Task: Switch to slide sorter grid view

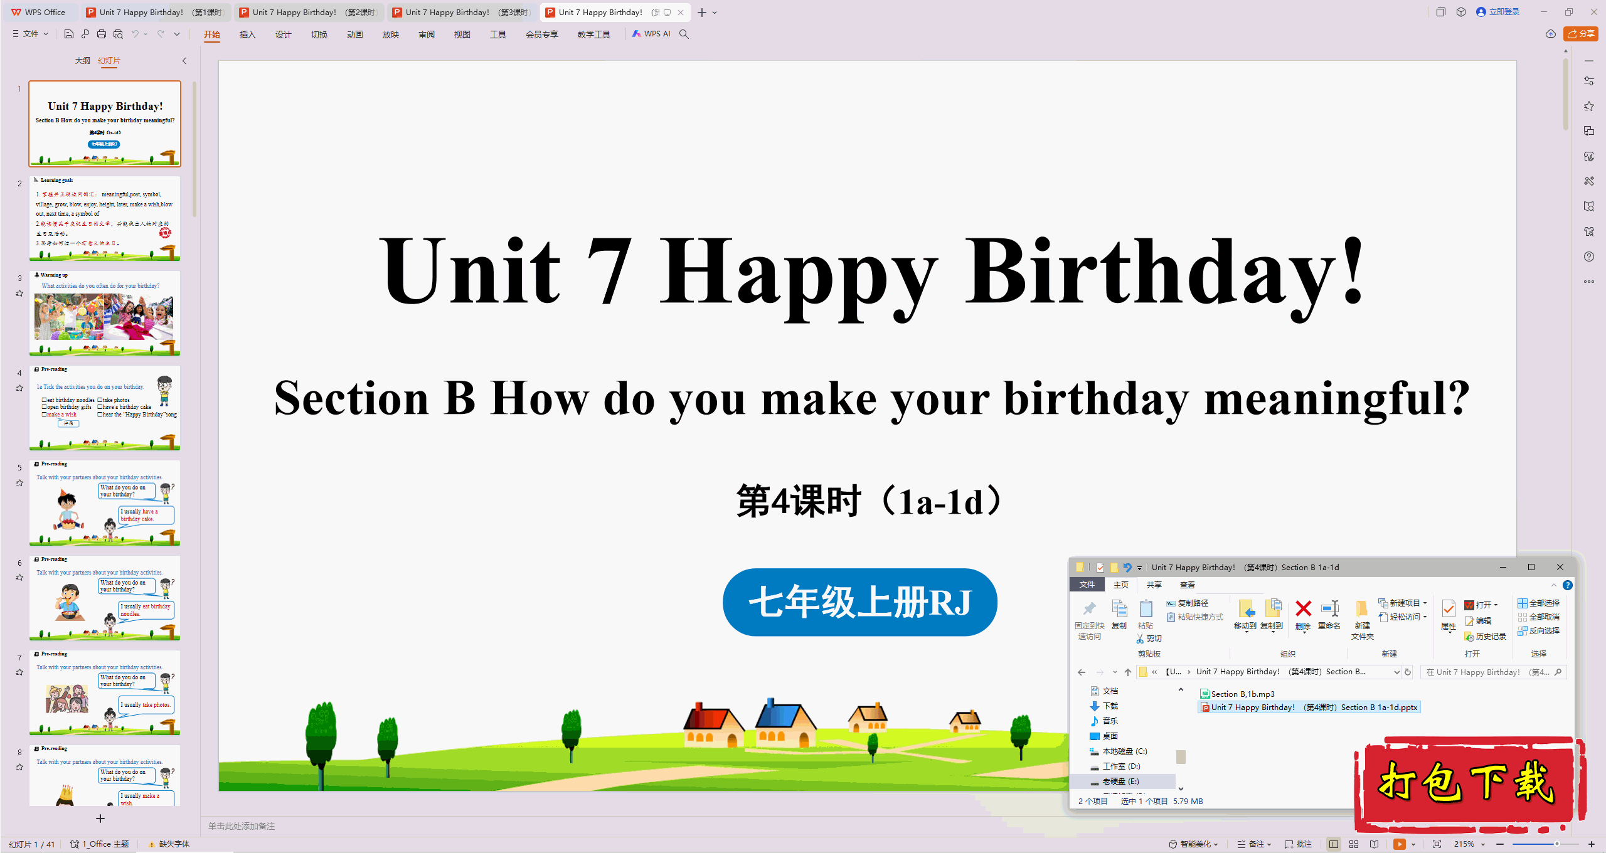Action: 1354,844
